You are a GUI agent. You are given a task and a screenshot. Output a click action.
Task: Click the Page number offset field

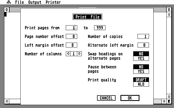72,36
